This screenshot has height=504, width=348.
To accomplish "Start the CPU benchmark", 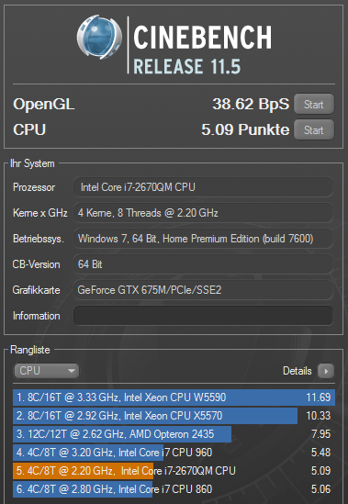I will 314,129.
